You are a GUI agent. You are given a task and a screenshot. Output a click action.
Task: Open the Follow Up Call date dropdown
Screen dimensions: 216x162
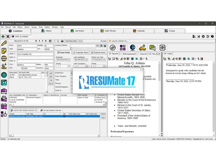click(105, 60)
